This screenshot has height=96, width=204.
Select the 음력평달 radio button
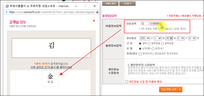pos(149,43)
